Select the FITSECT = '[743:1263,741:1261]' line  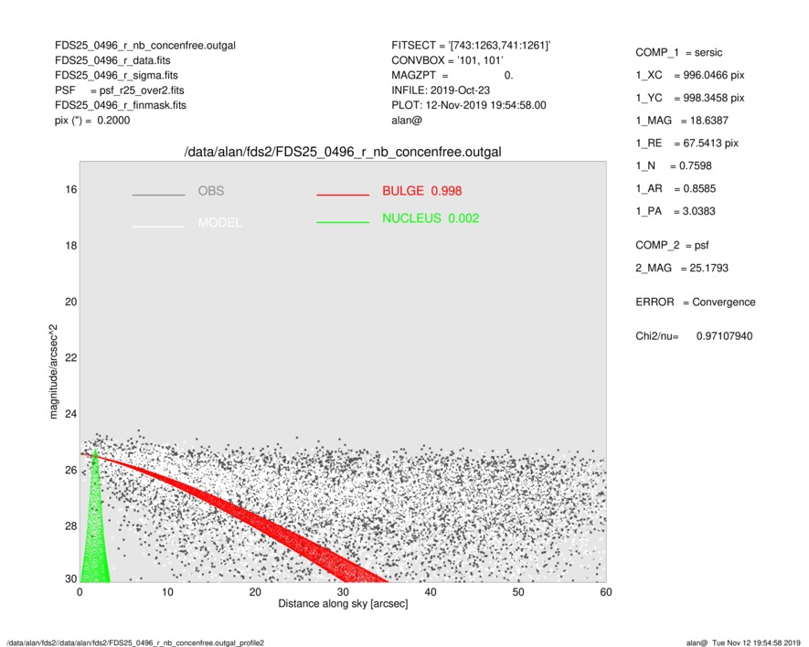[x=471, y=46]
